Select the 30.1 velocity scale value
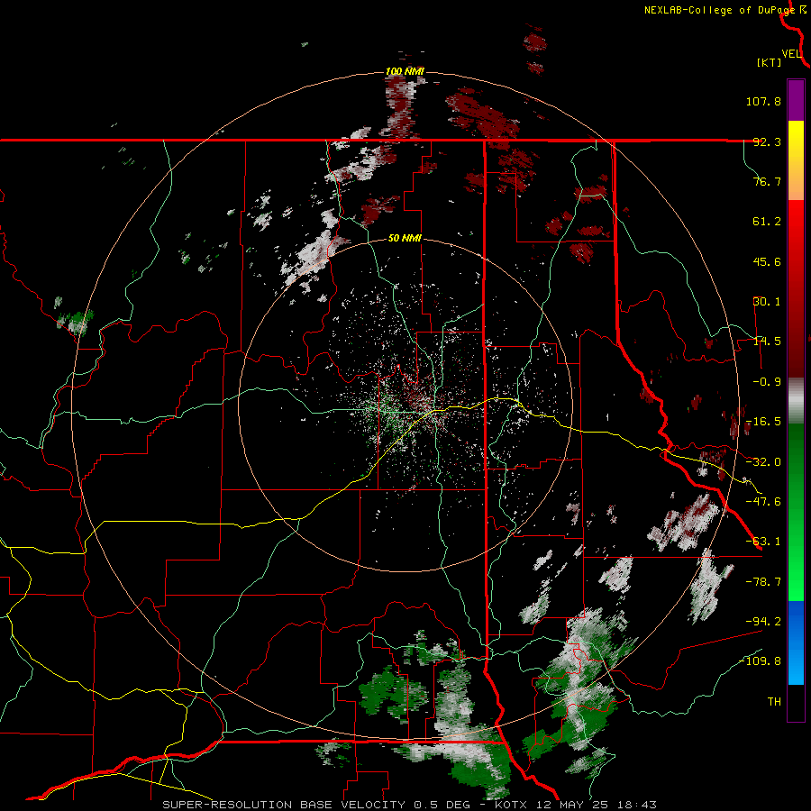 767,302
